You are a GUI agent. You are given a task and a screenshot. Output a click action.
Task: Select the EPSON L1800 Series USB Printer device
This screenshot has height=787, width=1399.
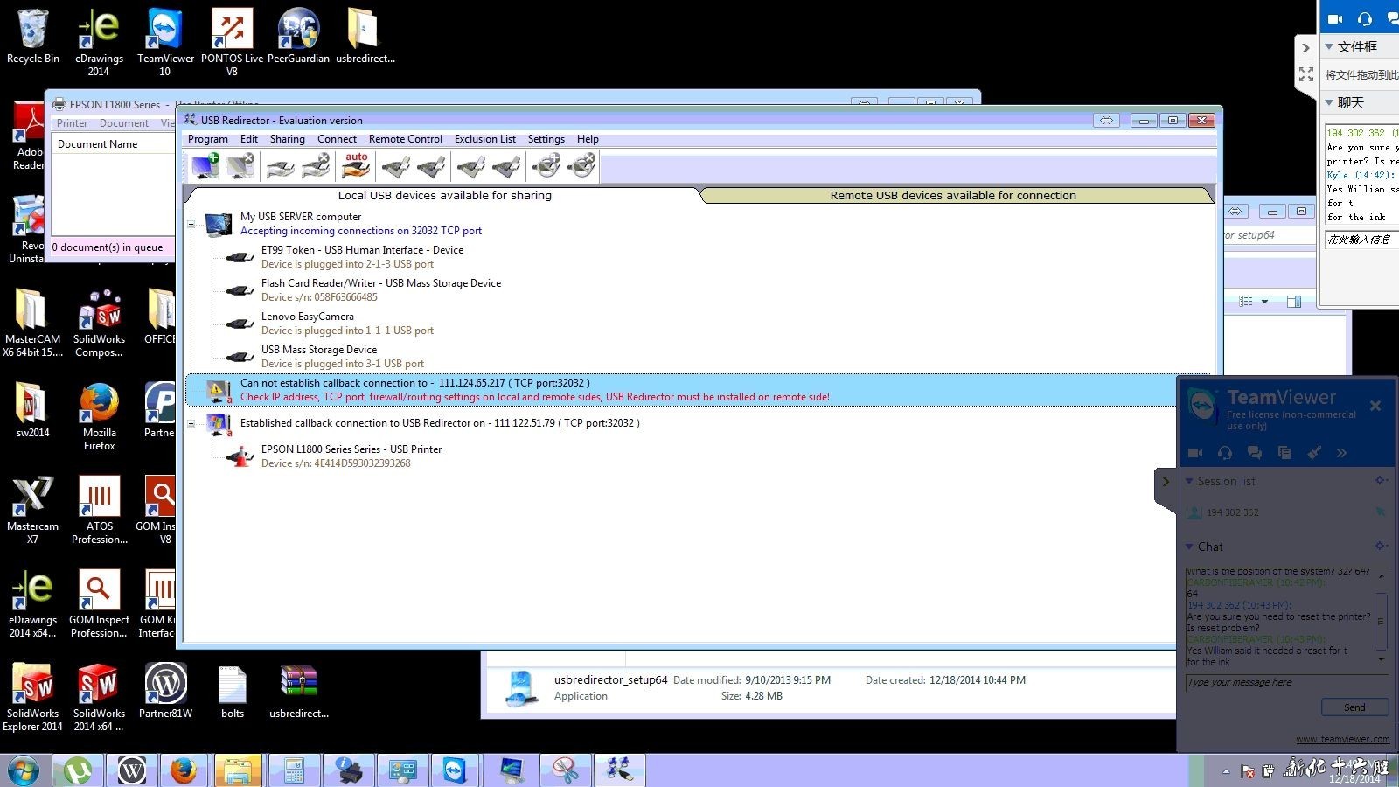click(351, 449)
